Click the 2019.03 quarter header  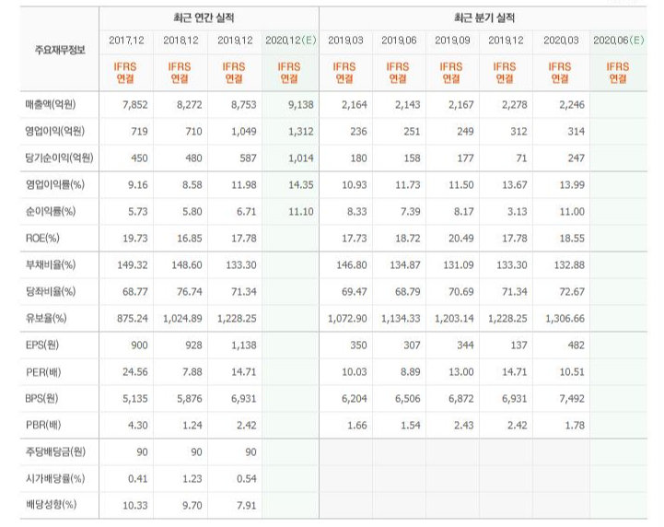coord(345,41)
